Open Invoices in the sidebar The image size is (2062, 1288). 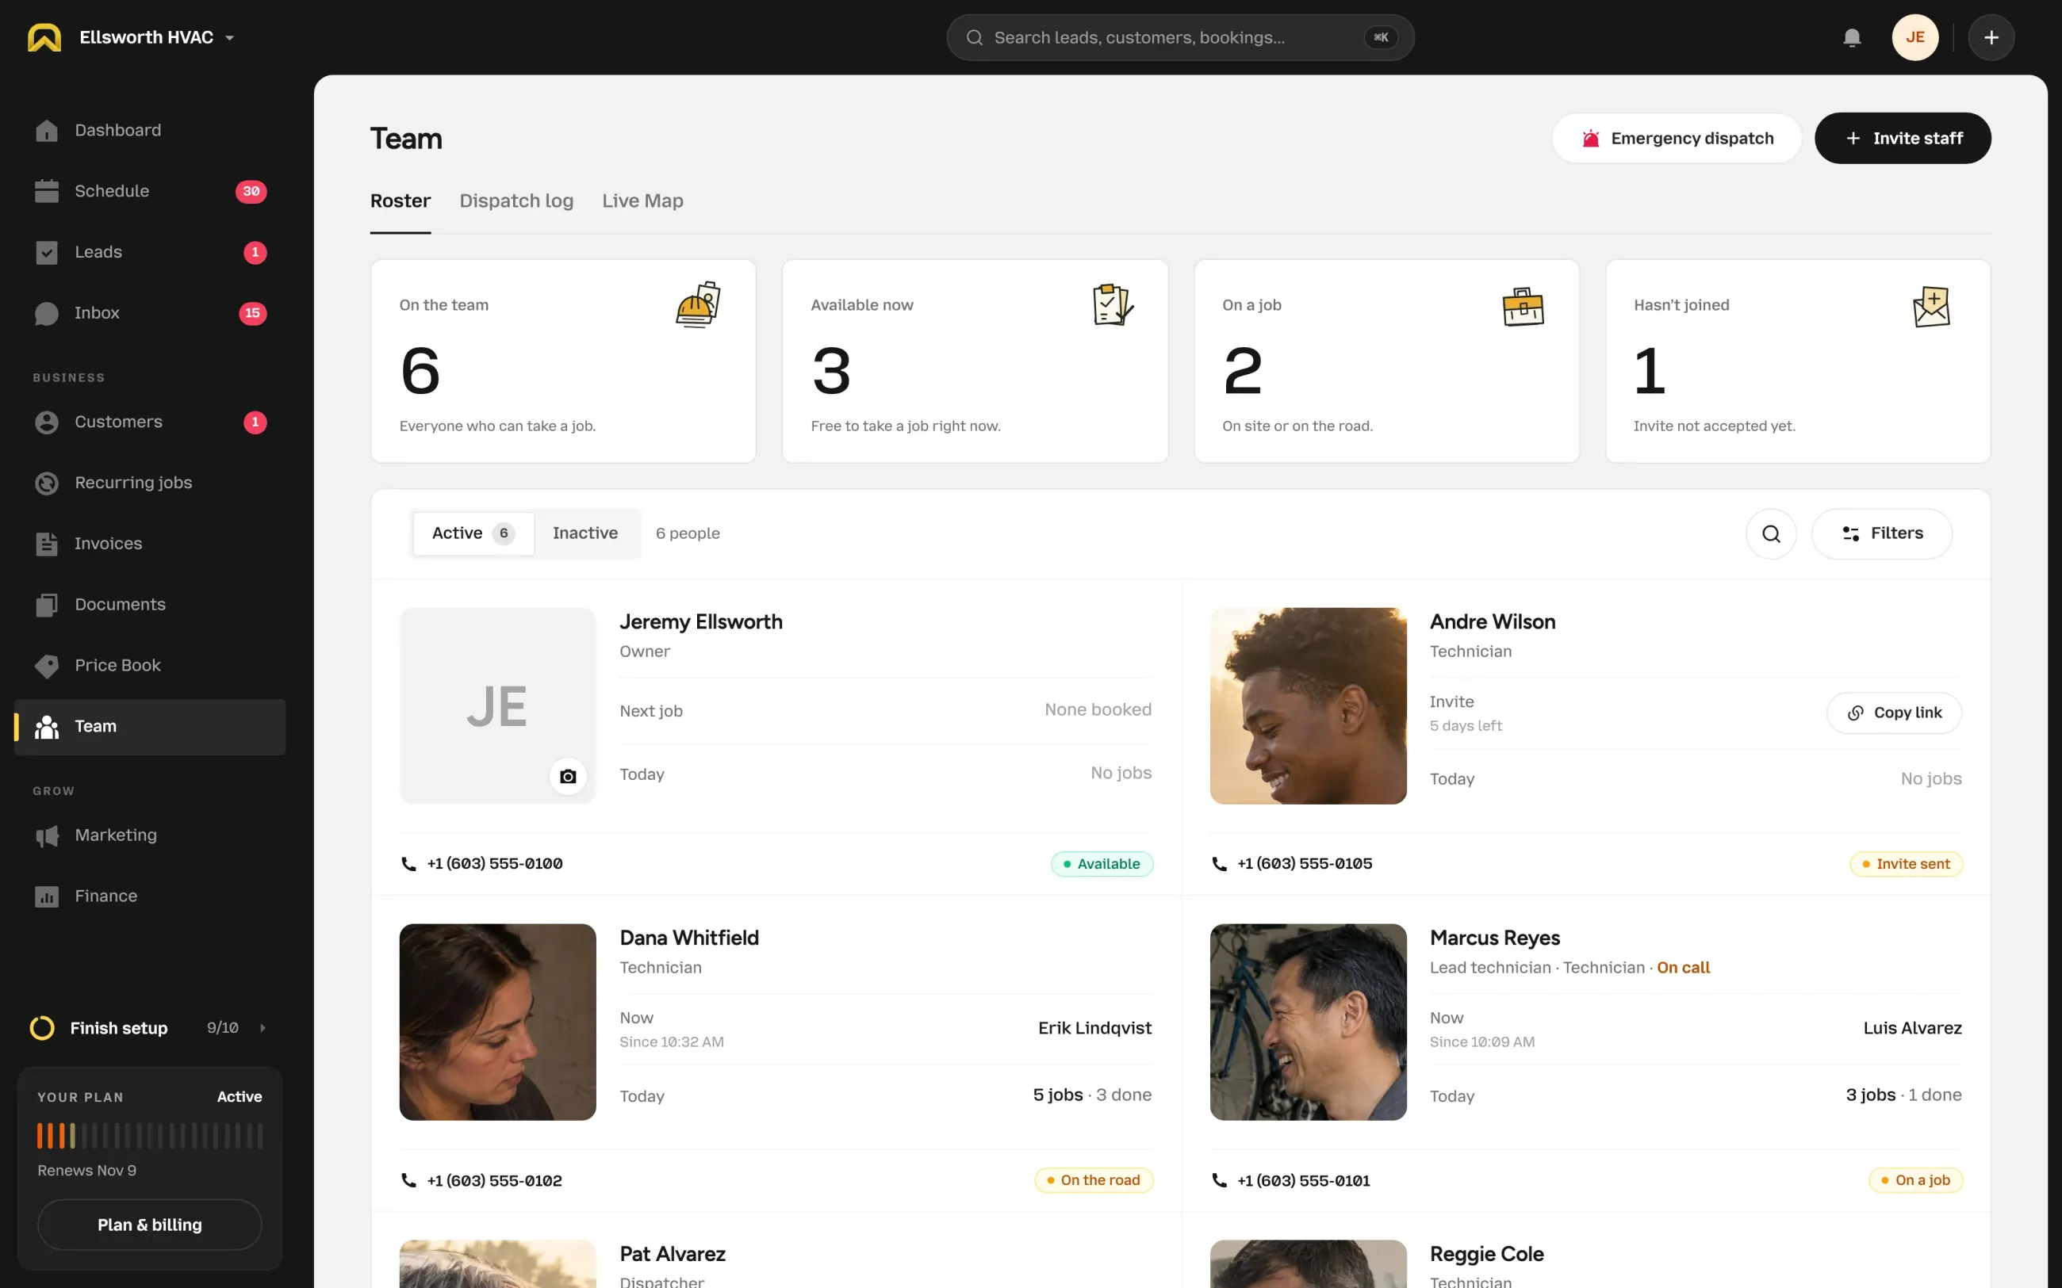pos(150,544)
